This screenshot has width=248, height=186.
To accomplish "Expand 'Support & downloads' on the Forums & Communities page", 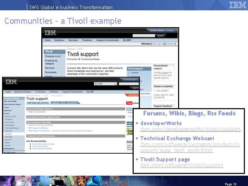I will tap(108, 40).
